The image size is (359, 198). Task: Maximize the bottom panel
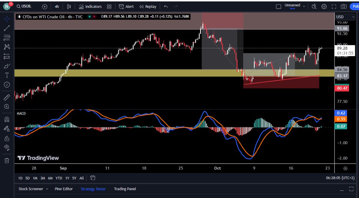click(x=351, y=189)
